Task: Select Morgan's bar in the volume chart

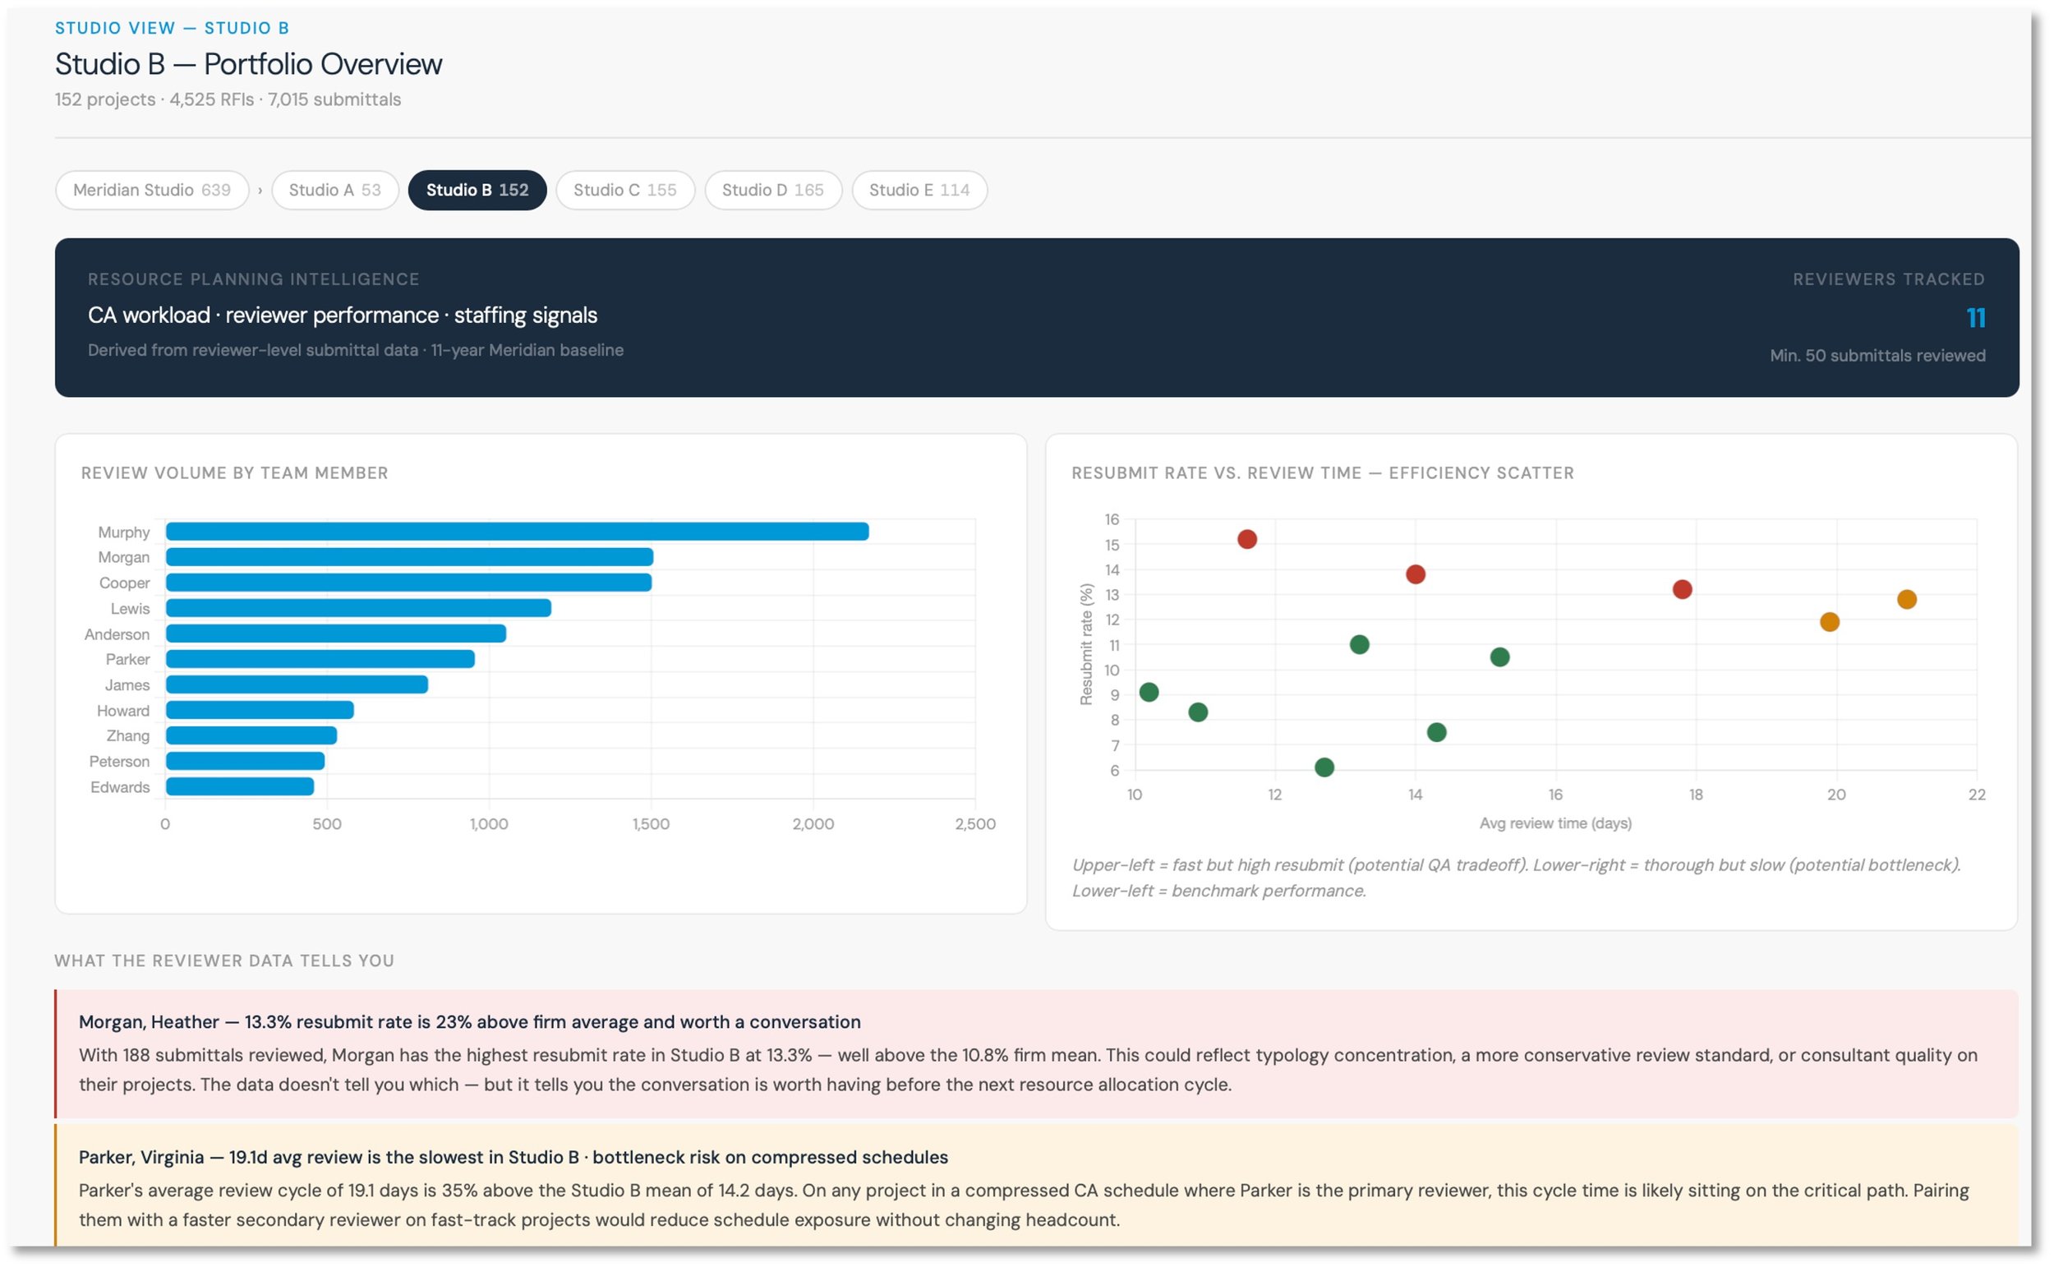Action: tap(410, 557)
